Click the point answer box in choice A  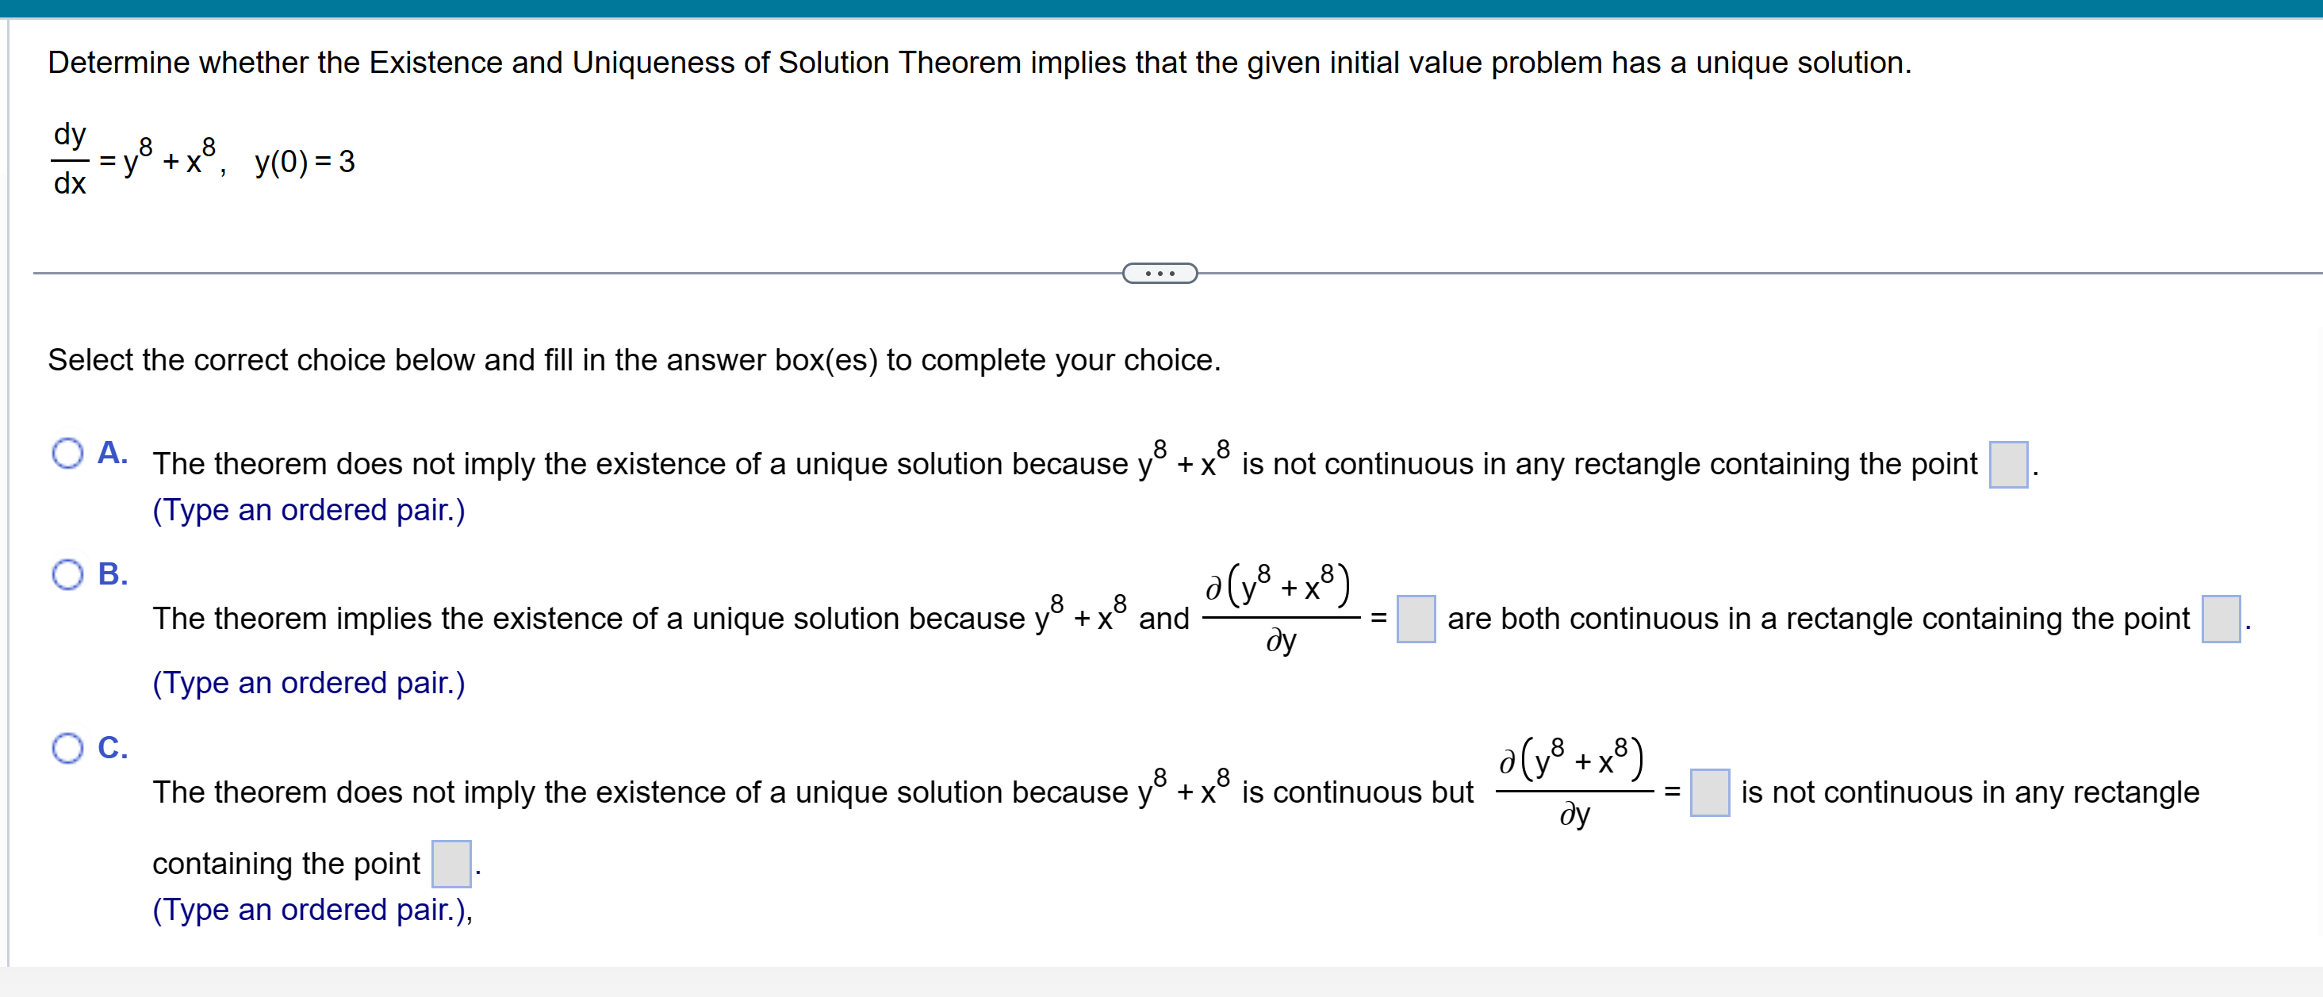coord(2008,464)
